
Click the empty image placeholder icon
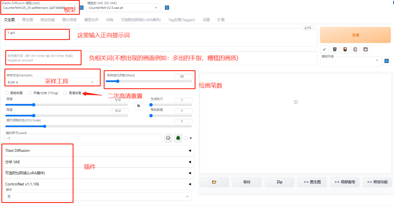click(x=296, y=102)
